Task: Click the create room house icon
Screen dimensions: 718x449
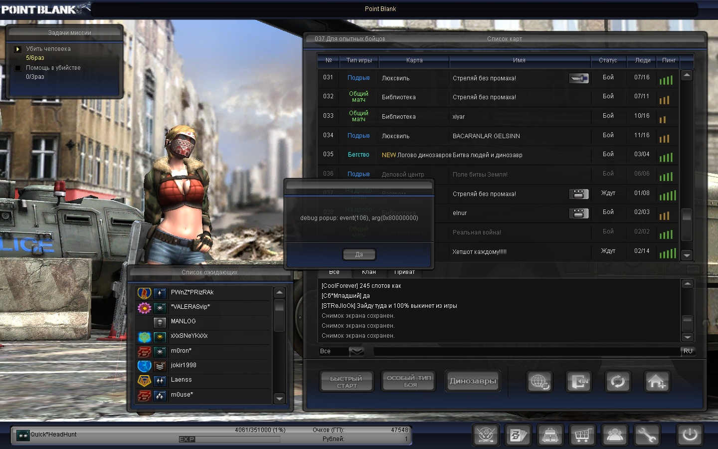Action: point(657,382)
